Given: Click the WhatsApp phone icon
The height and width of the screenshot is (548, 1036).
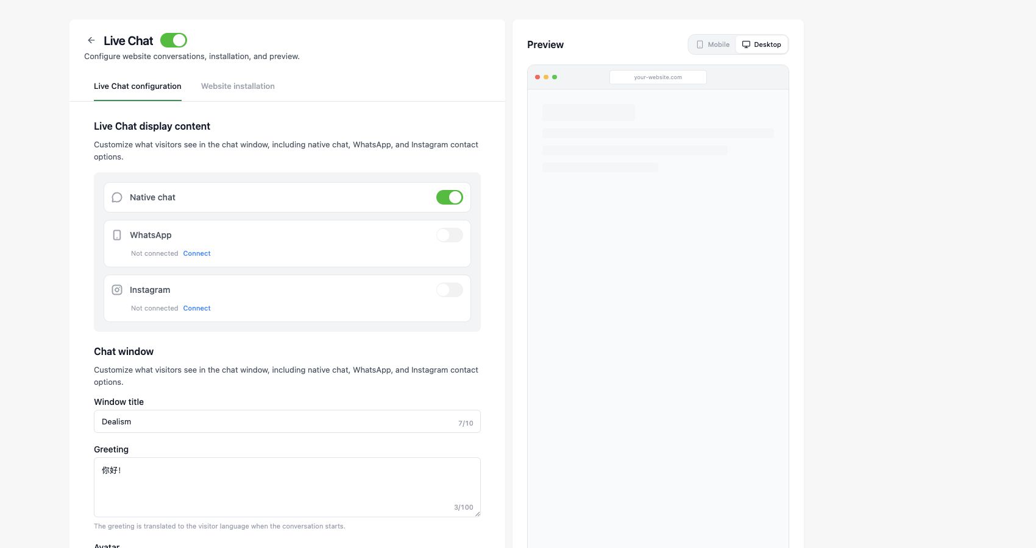Looking at the screenshot, I should [x=117, y=235].
